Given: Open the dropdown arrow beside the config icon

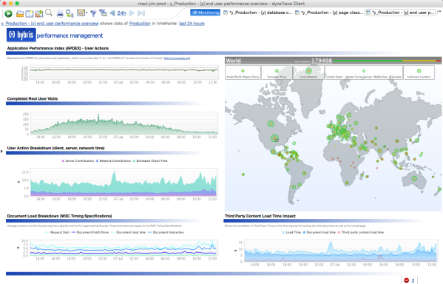Looking at the screenshot, I should click(x=87, y=13).
